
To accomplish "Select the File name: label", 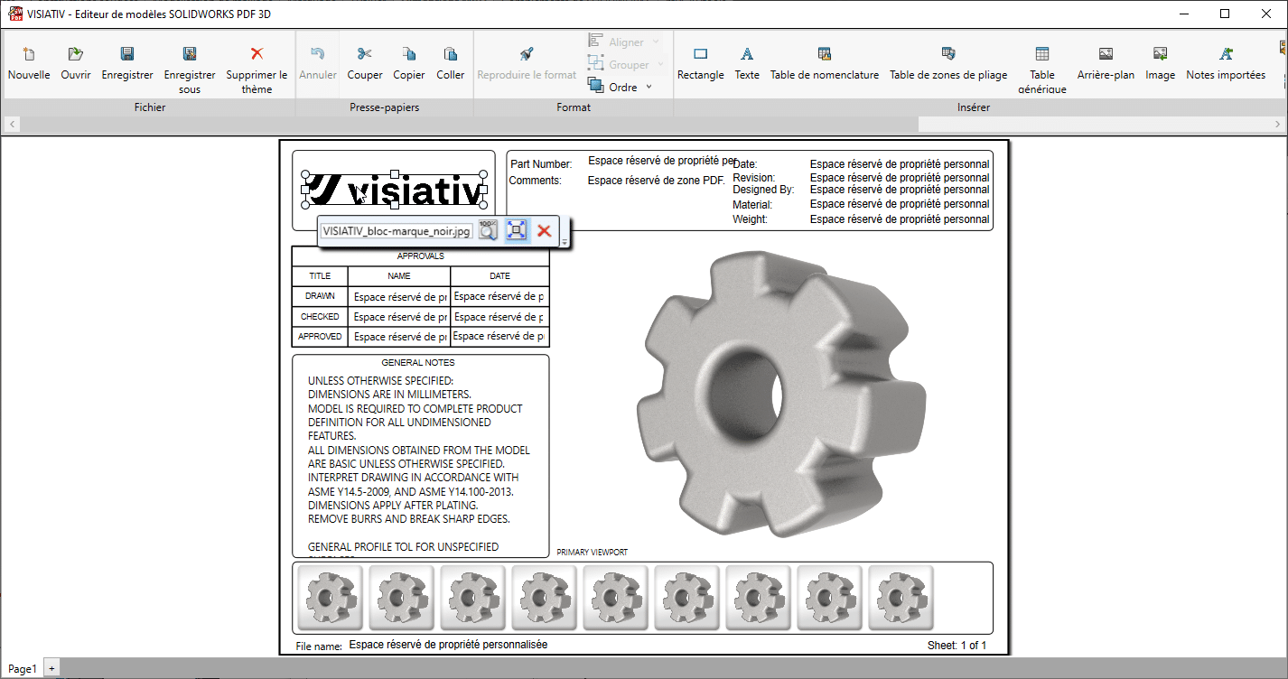I will click(319, 646).
